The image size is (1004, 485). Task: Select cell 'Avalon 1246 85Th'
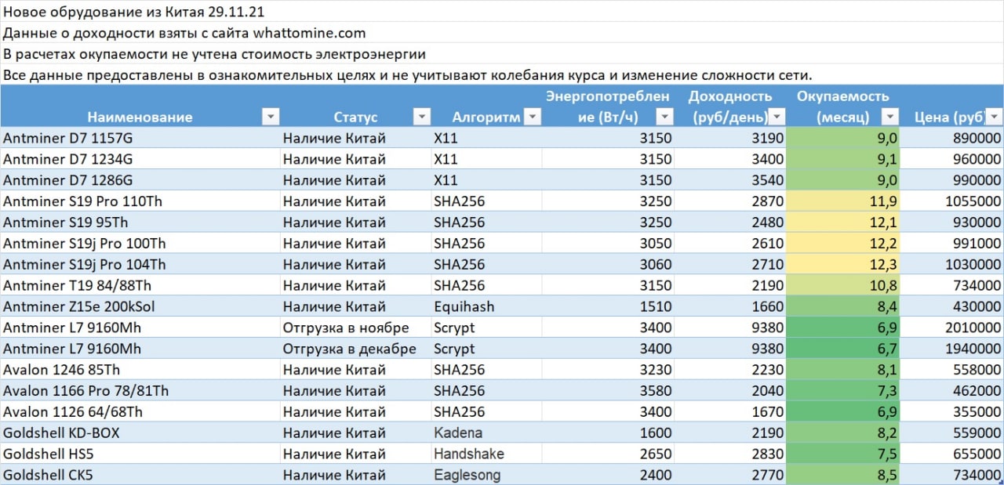(140, 370)
